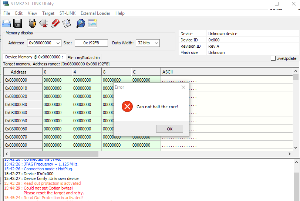Click column C value in row 0x08000080
This screenshot has height=201, width=300.
[x=146, y=145]
